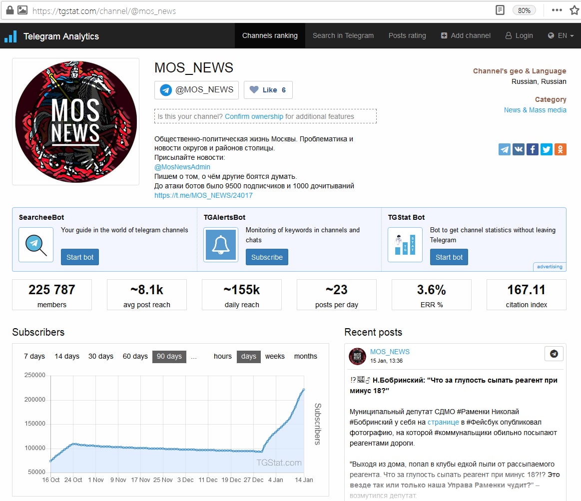The height and width of the screenshot is (501, 581).
Task: Share channel via Facebook icon
Action: tap(533, 149)
